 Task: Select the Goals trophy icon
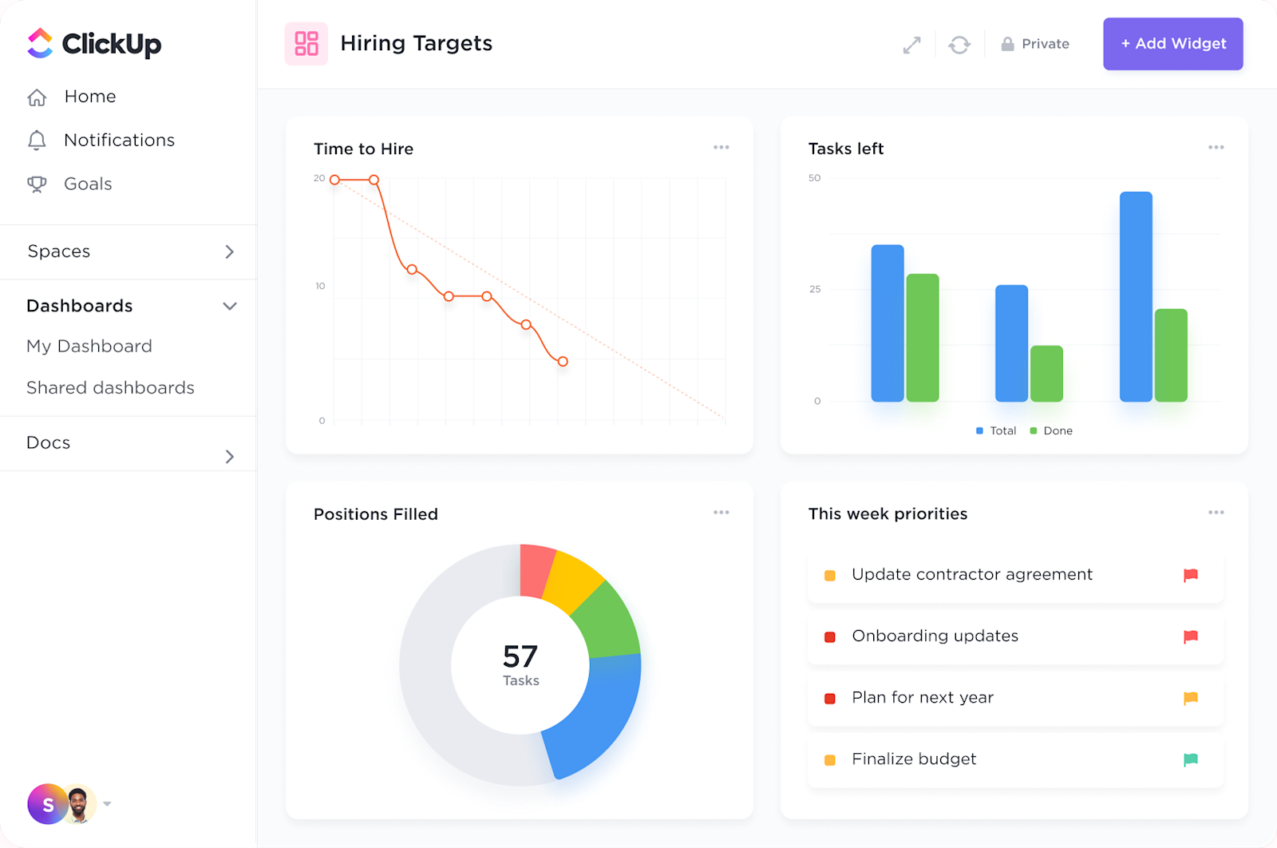[x=37, y=184]
